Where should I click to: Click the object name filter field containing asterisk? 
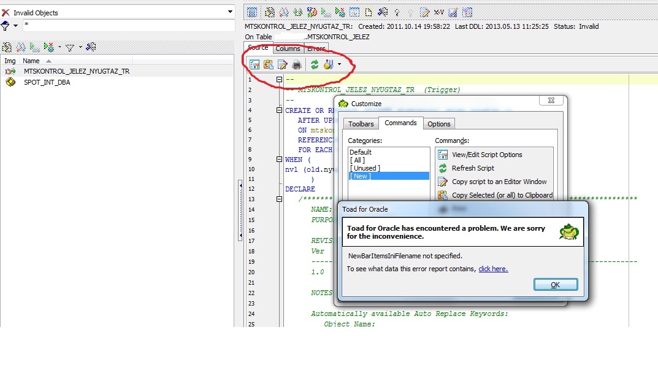[129, 25]
